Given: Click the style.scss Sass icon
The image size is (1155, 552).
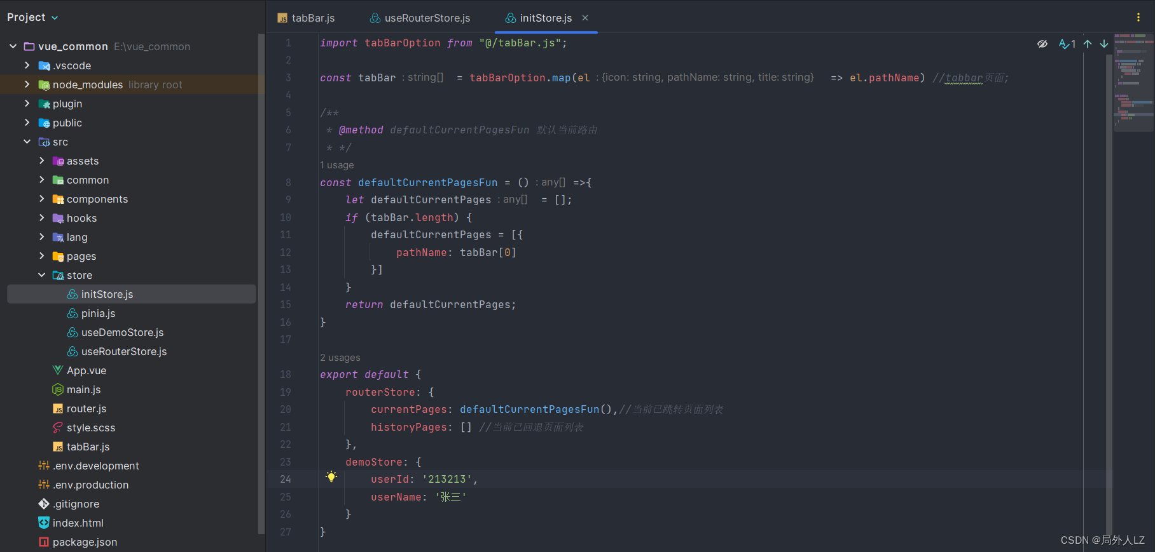Looking at the screenshot, I should coord(58,427).
